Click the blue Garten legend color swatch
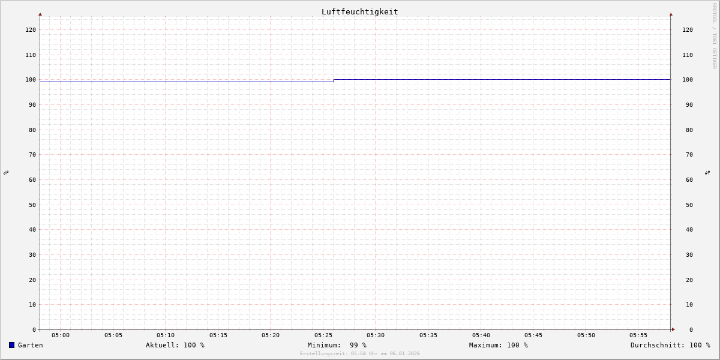This screenshot has width=720, height=360. [x=11, y=345]
